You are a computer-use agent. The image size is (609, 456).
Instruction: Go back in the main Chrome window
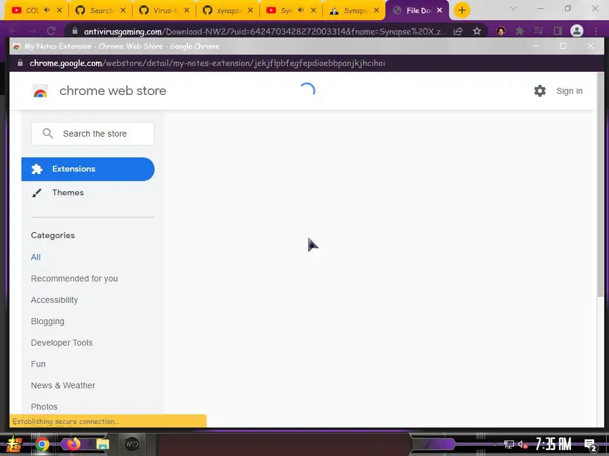[x=13, y=31]
